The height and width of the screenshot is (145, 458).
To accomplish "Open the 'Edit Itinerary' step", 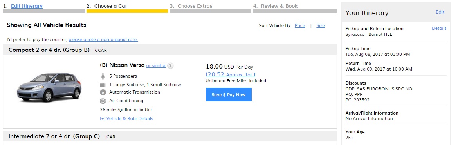I will (x=27, y=6).
